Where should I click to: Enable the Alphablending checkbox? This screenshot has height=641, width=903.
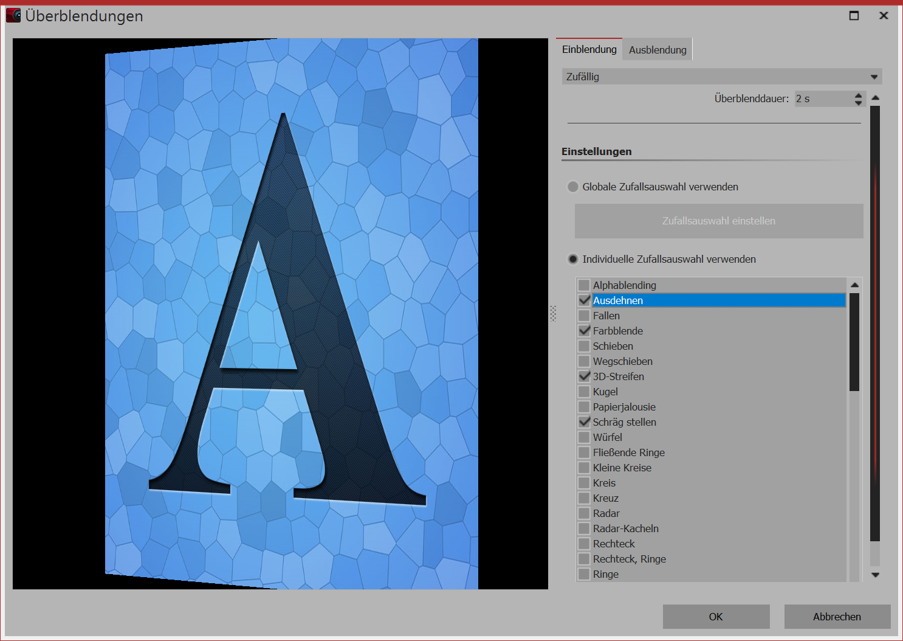coord(584,285)
